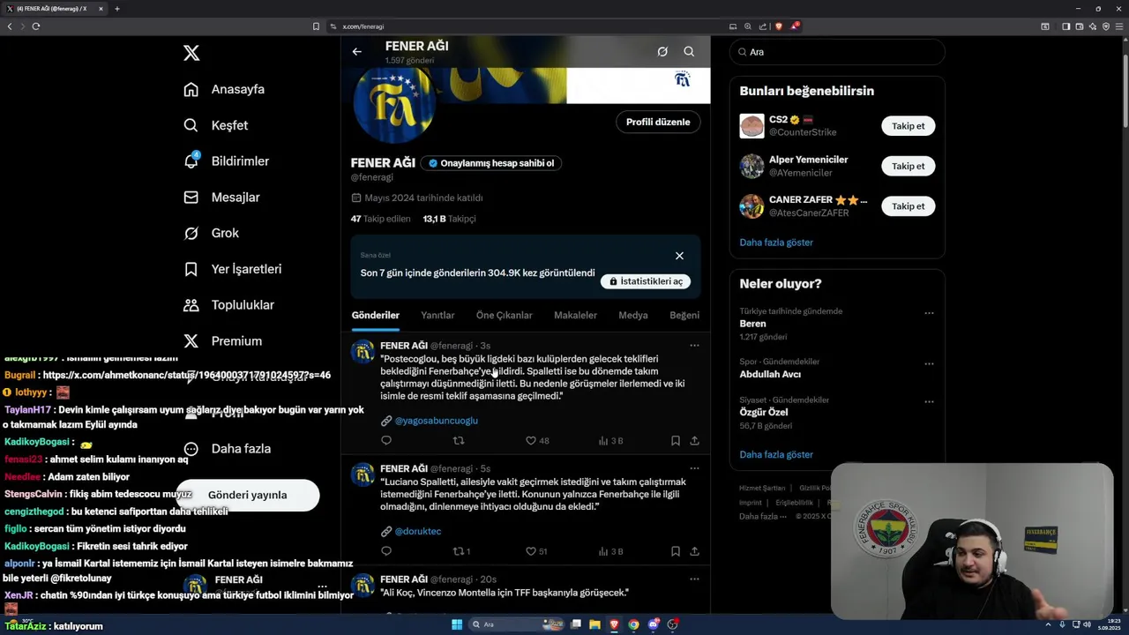Reply to the Postecoglou post
1129x635 pixels.
coord(386,441)
